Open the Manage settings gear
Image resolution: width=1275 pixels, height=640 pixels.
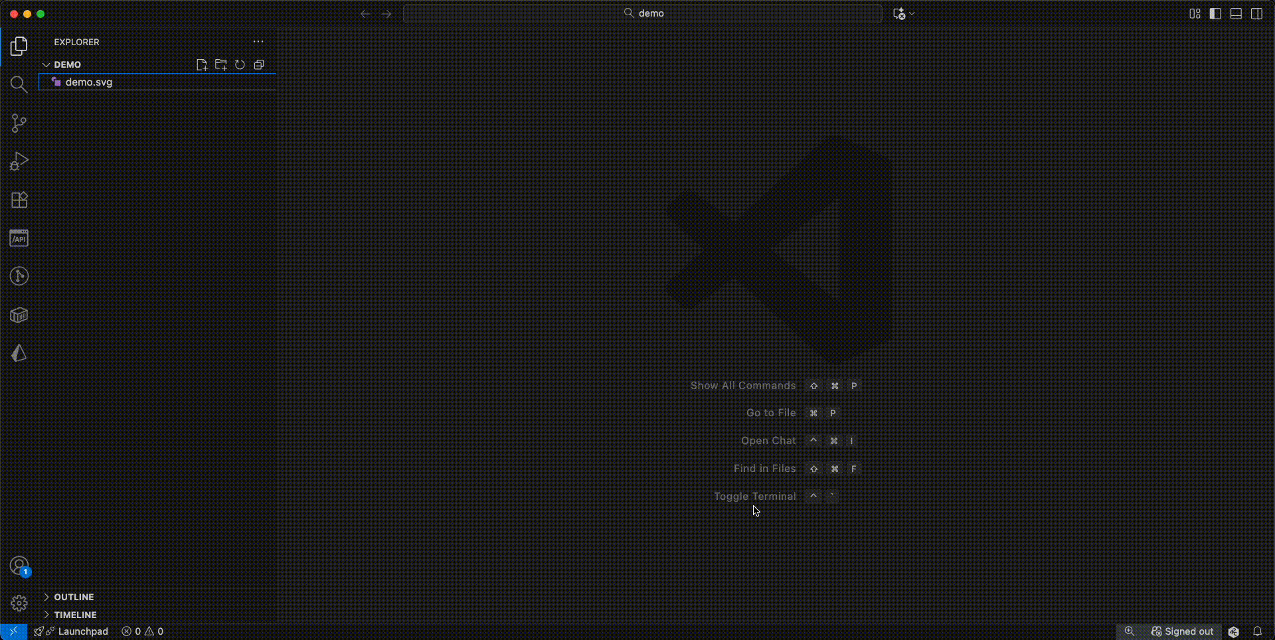(19, 603)
